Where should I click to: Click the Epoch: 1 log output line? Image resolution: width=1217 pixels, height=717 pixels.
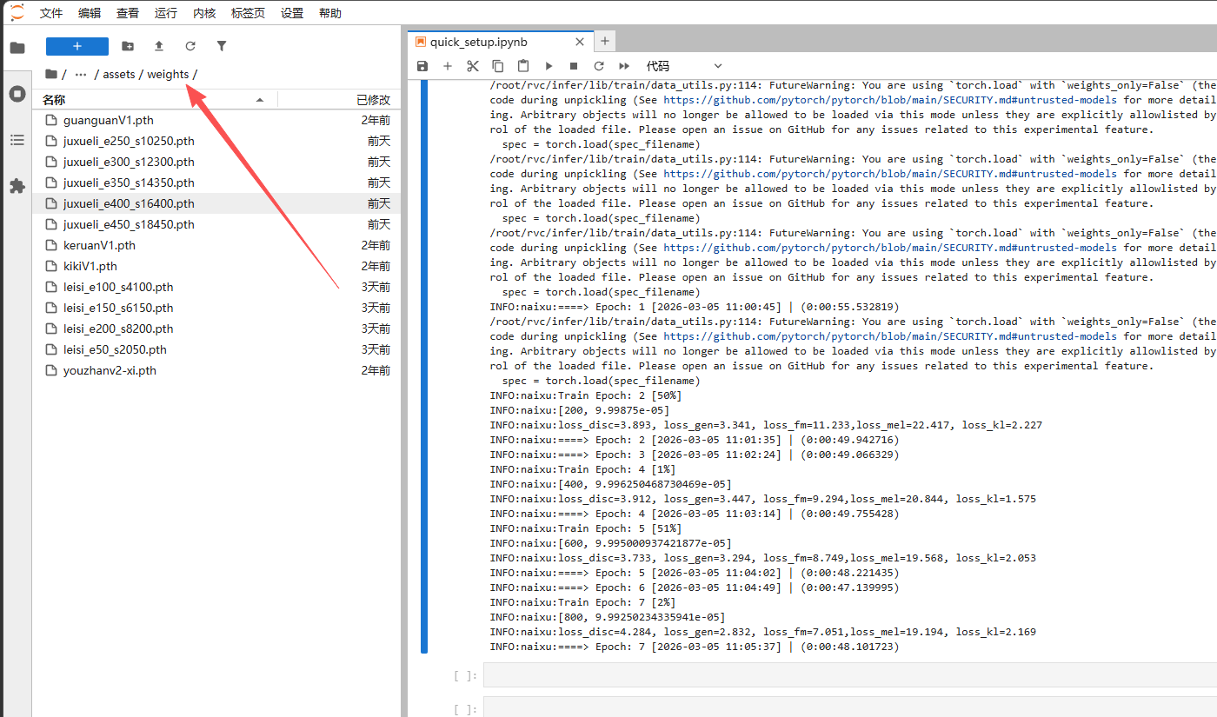tap(695, 307)
